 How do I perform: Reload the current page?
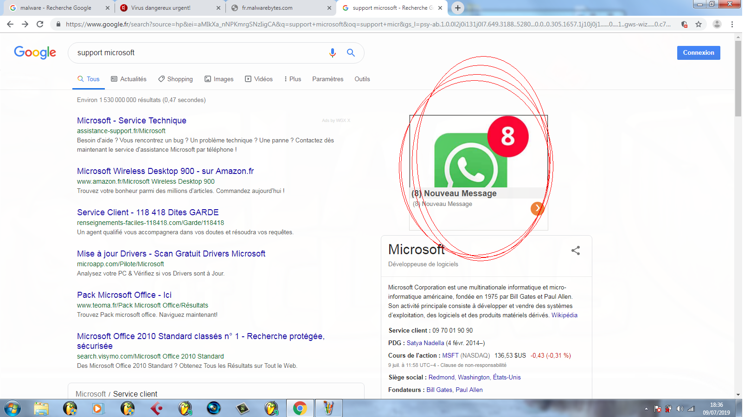tap(40, 24)
